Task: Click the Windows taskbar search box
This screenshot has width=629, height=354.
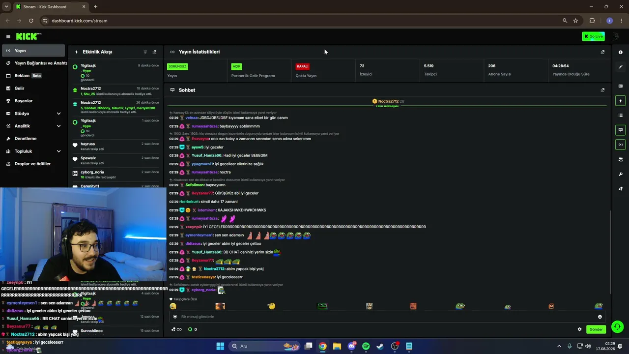Action: pyautogui.click(x=264, y=346)
